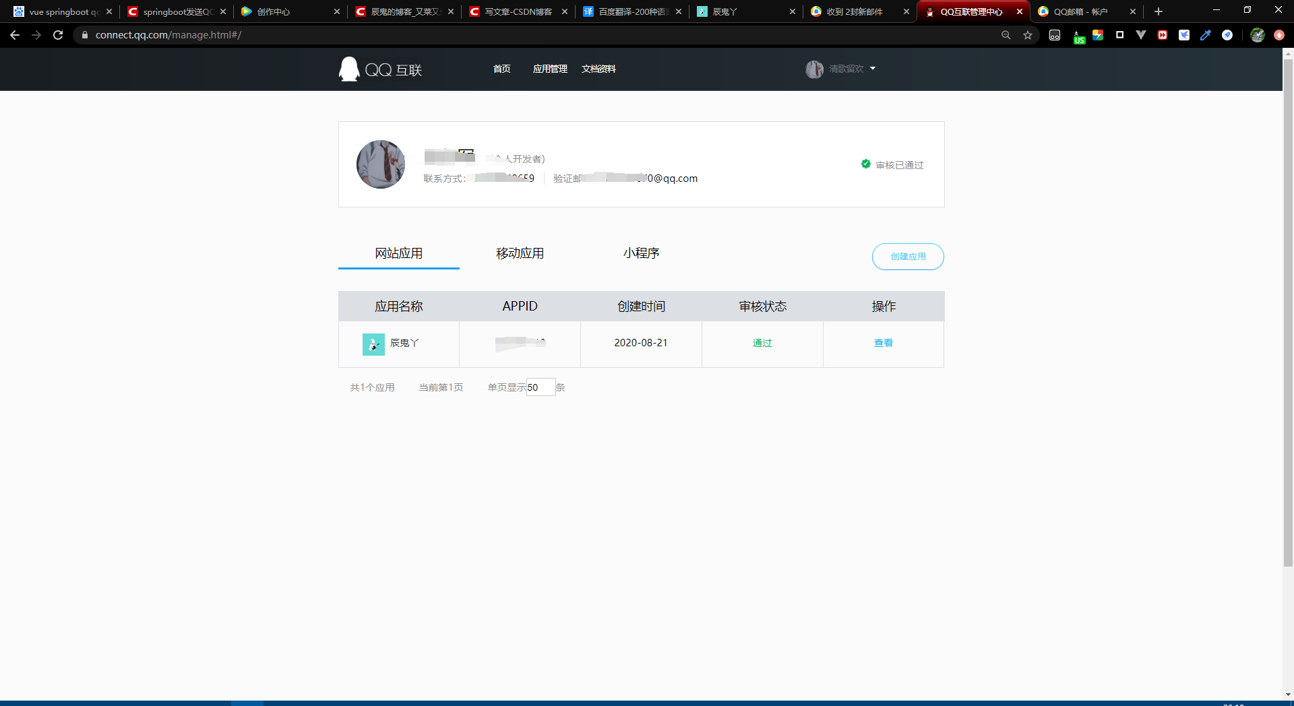Click the green 审核已通过 verified badge
Image resolution: width=1294 pixels, height=706 pixels.
[865, 164]
